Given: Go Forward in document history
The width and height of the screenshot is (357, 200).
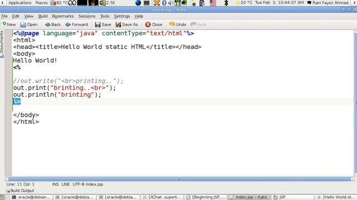Looking at the screenshot, I should coord(77,24).
